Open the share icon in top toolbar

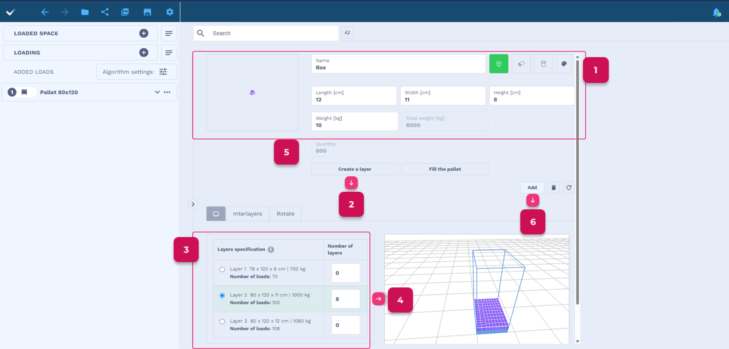click(x=105, y=12)
